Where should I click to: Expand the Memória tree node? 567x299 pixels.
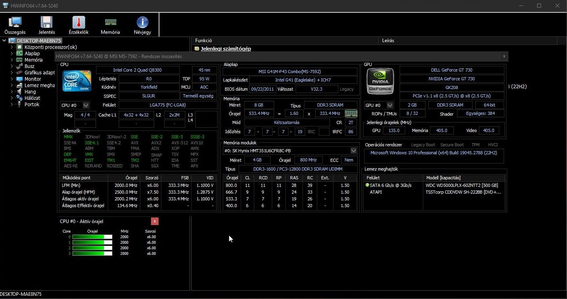[x=12, y=60]
